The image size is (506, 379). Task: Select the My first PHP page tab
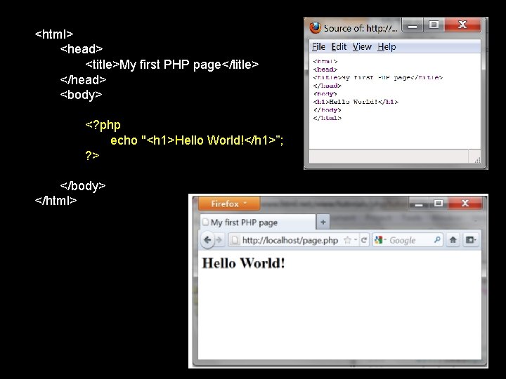click(x=257, y=222)
